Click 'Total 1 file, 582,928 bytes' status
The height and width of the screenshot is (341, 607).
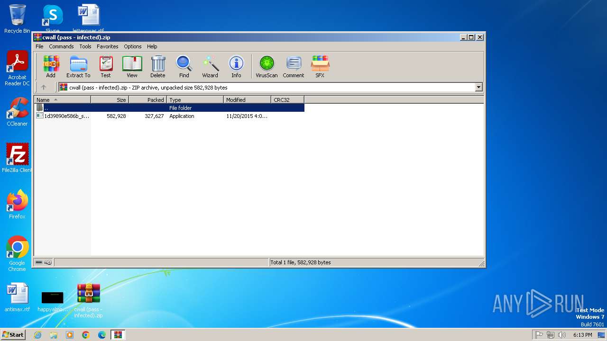300,262
